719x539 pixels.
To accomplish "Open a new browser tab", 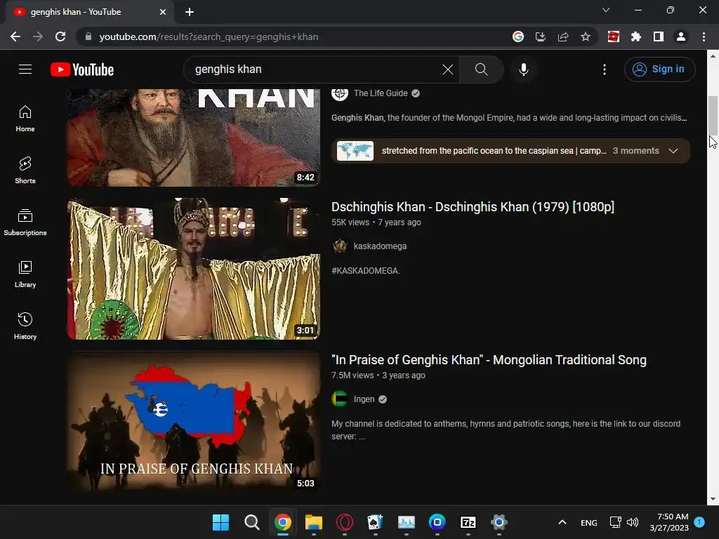I will pos(190,12).
